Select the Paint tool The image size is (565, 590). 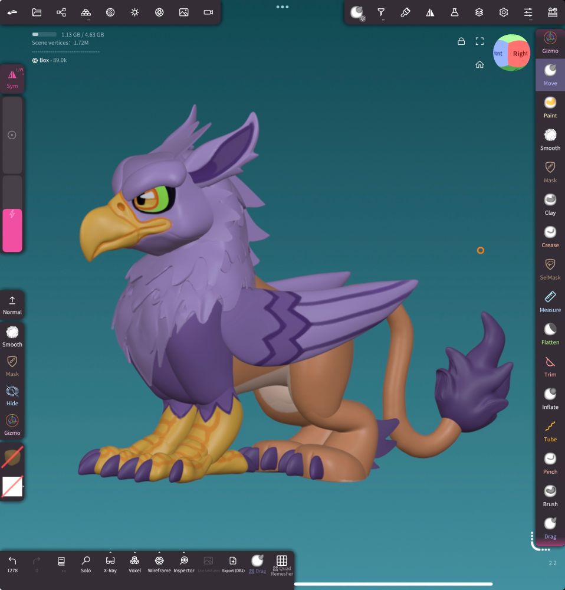point(550,107)
